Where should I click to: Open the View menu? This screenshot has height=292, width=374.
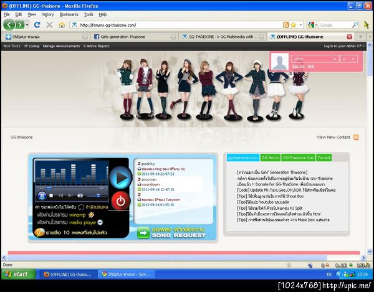32,14
